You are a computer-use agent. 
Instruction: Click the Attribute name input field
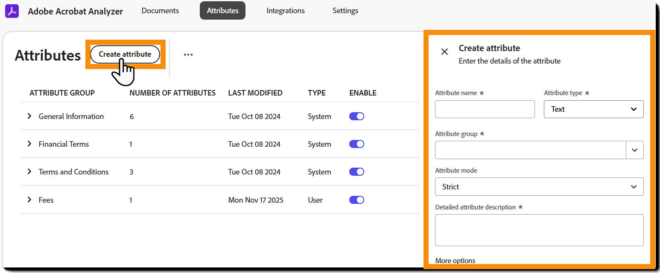[485, 109]
